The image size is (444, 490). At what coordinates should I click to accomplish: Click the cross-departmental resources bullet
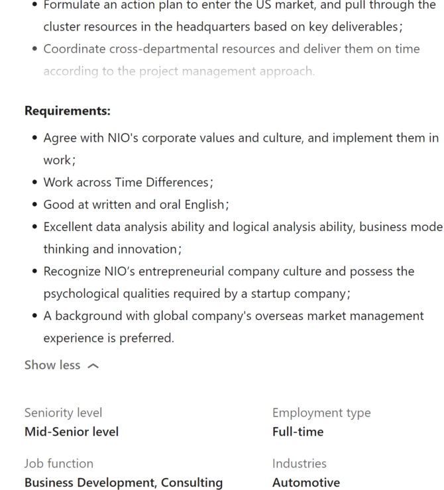coord(231,49)
